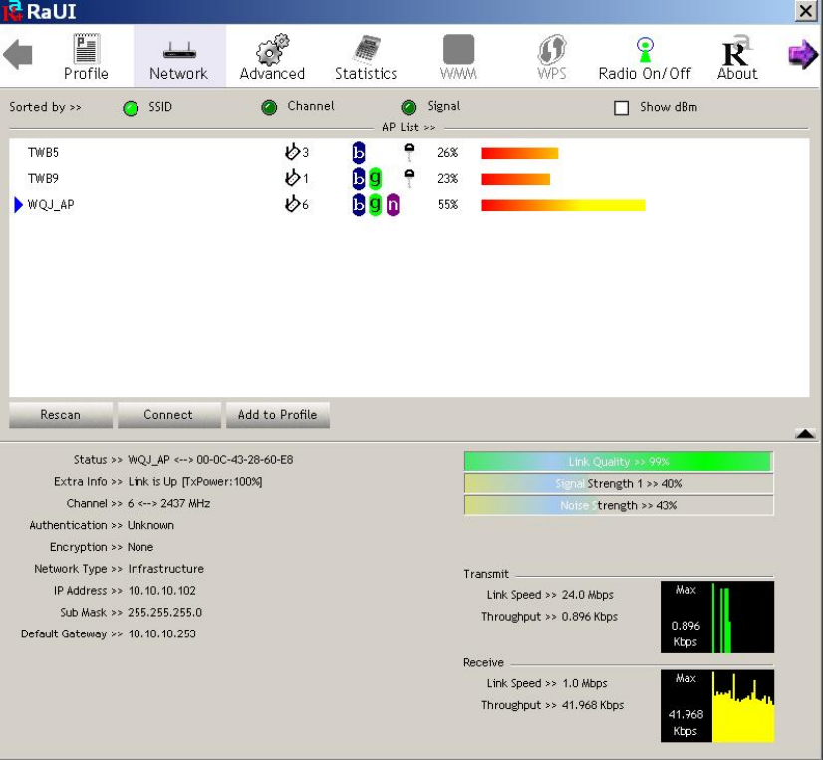This screenshot has width=823, height=760.
Task: Sort the AP list by Signal
Action: click(409, 108)
